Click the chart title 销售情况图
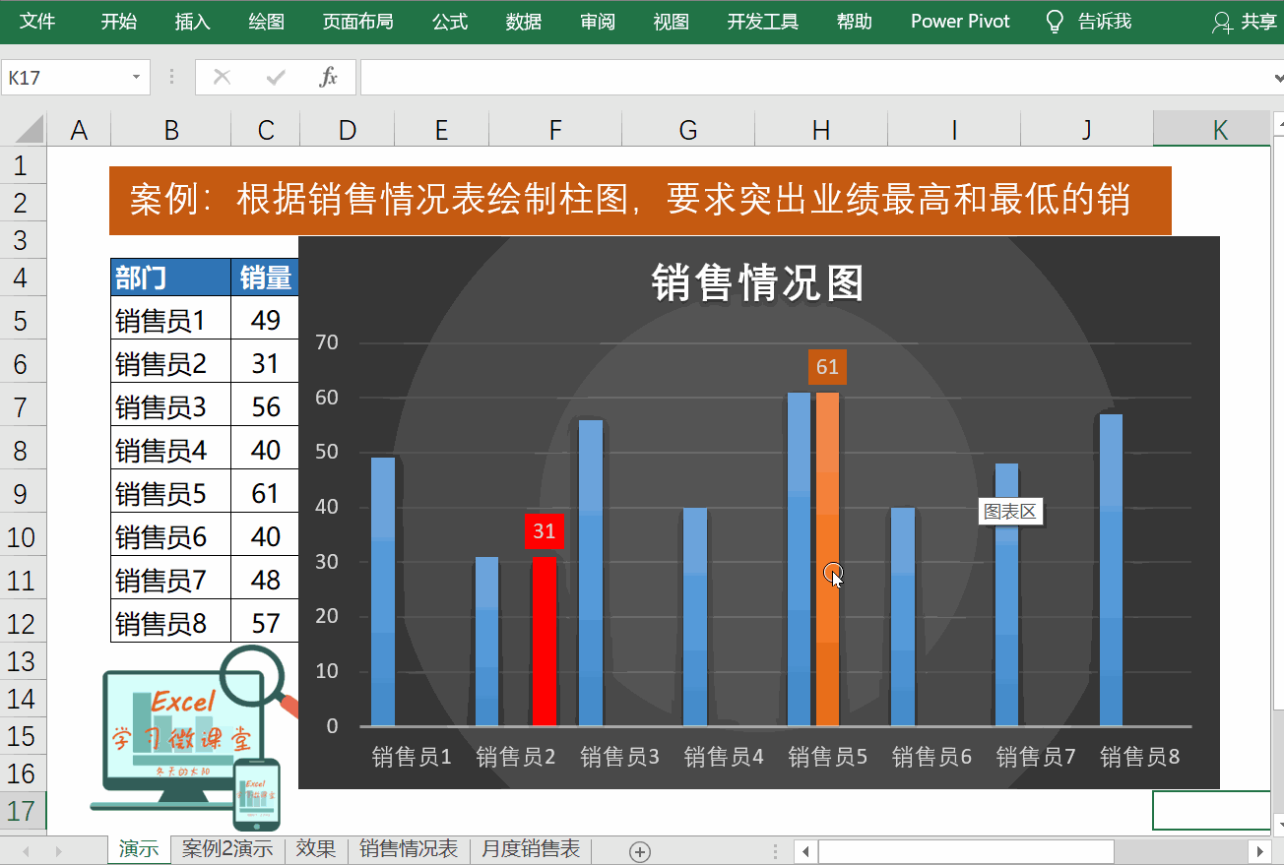Screen dimensions: 1284x865 (758, 283)
